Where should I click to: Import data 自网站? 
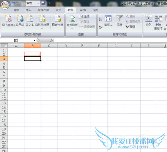[20, 21]
